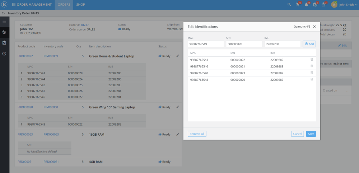Select S/N 000000024 in background table
The width and height of the screenshot is (359, 173).
[x=75, y=79]
